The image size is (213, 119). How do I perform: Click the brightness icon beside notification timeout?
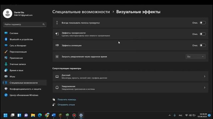pos(57,57)
